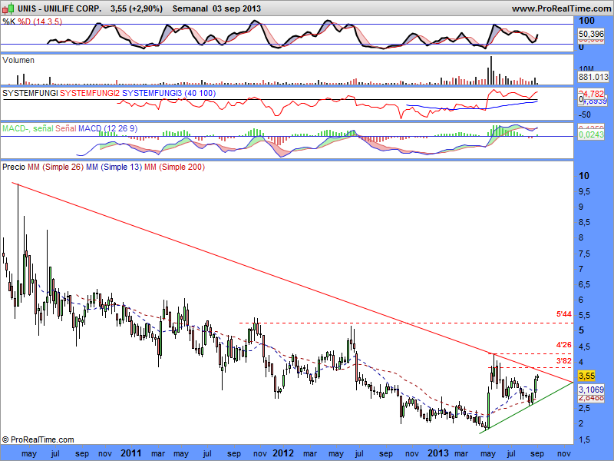
Task: Select 'MM (Simple 200)' moving average label
Action: coord(174,167)
